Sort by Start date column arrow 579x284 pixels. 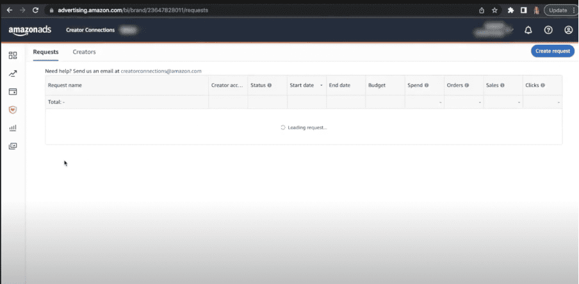(321, 85)
